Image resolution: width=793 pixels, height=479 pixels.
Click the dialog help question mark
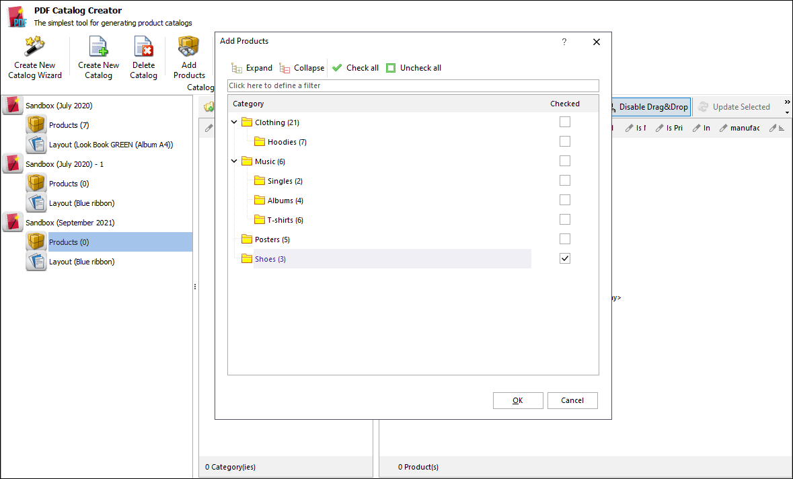pos(564,42)
